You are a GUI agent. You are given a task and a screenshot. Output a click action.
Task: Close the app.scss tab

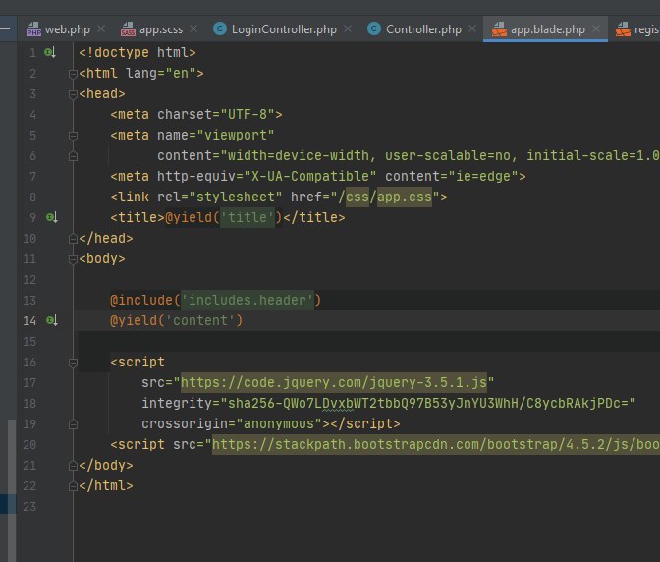point(193,28)
